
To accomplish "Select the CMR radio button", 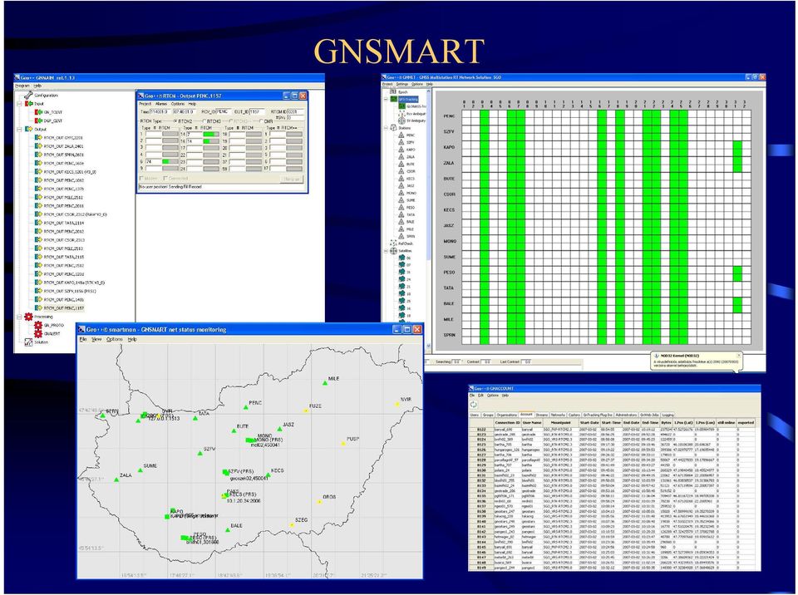I will [262, 121].
